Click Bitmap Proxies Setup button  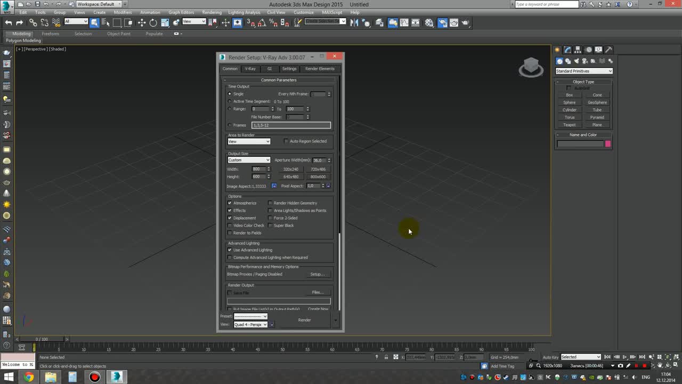(317, 274)
